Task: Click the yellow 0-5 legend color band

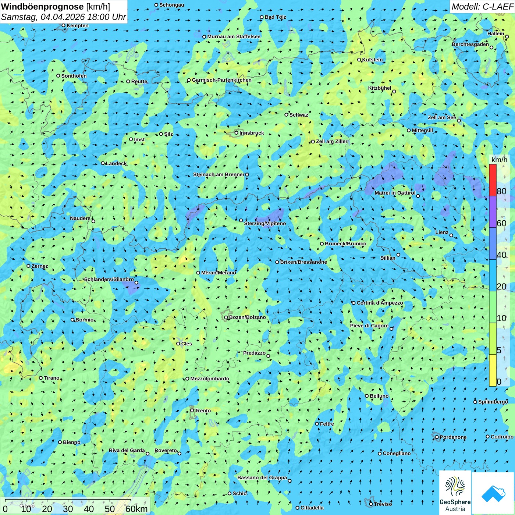Action: point(493,370)
